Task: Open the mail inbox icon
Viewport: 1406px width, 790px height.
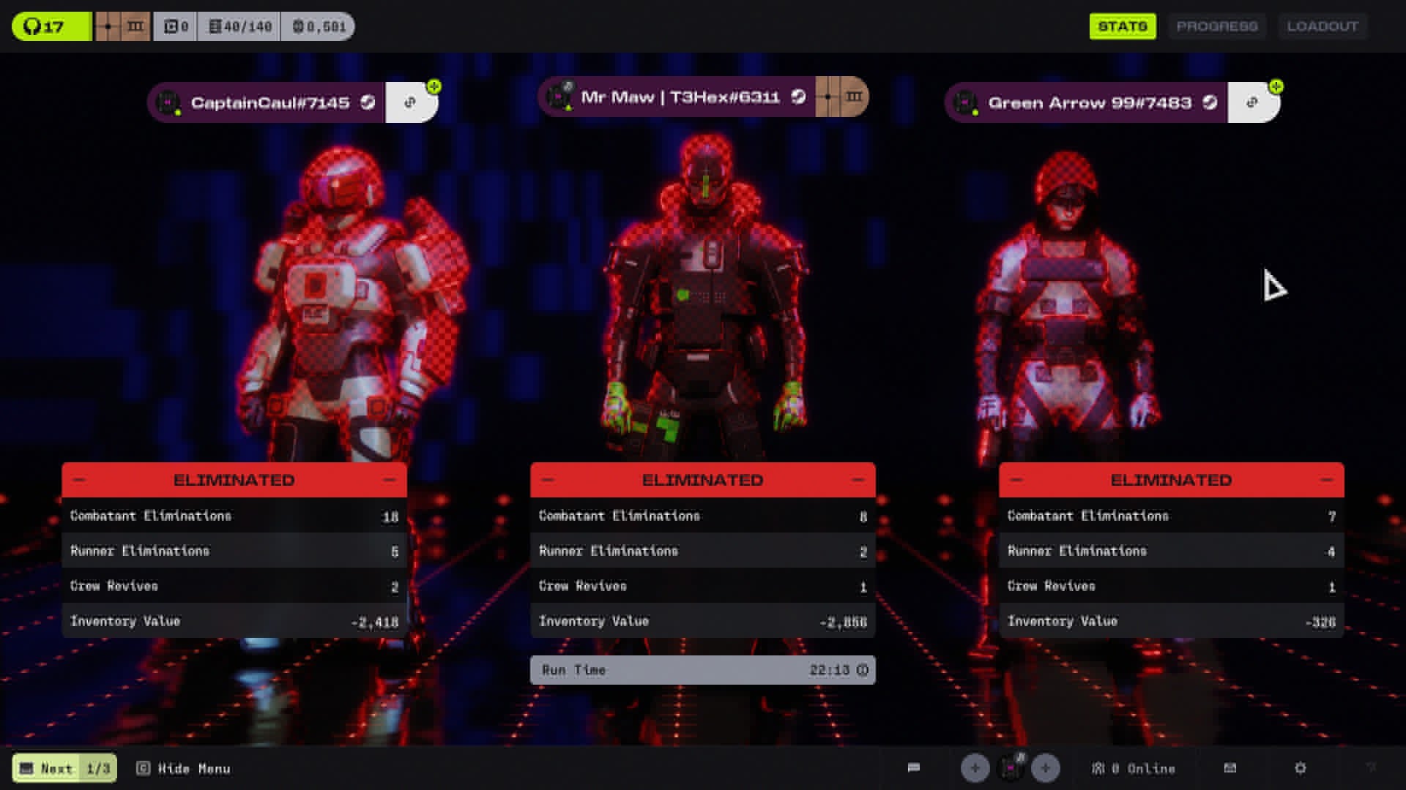Action: 1230,768
